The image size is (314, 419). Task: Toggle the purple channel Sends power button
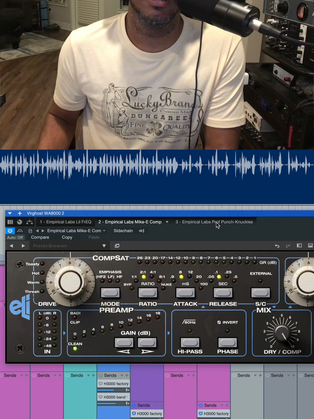134,405
